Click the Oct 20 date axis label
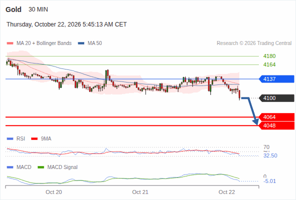This screenshot has height=200, width=296. [54, 192]
